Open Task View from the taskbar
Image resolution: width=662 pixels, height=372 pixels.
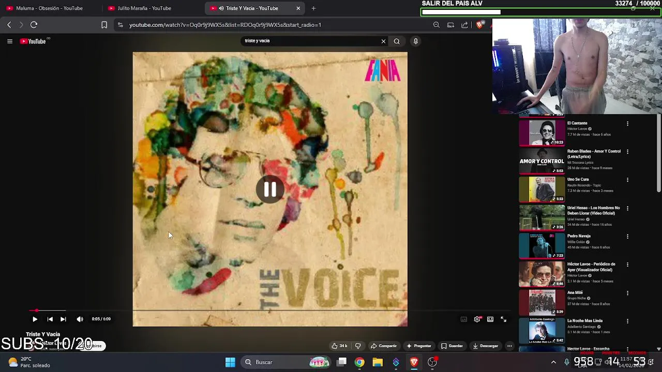(342, 362)
